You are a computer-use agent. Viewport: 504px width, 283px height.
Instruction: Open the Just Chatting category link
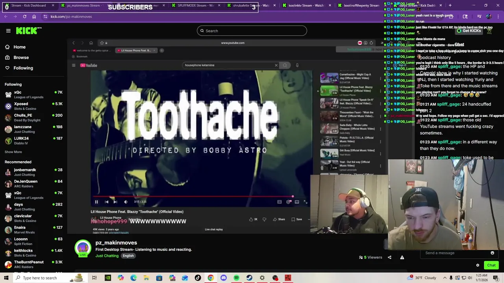[x=107, y=256]
